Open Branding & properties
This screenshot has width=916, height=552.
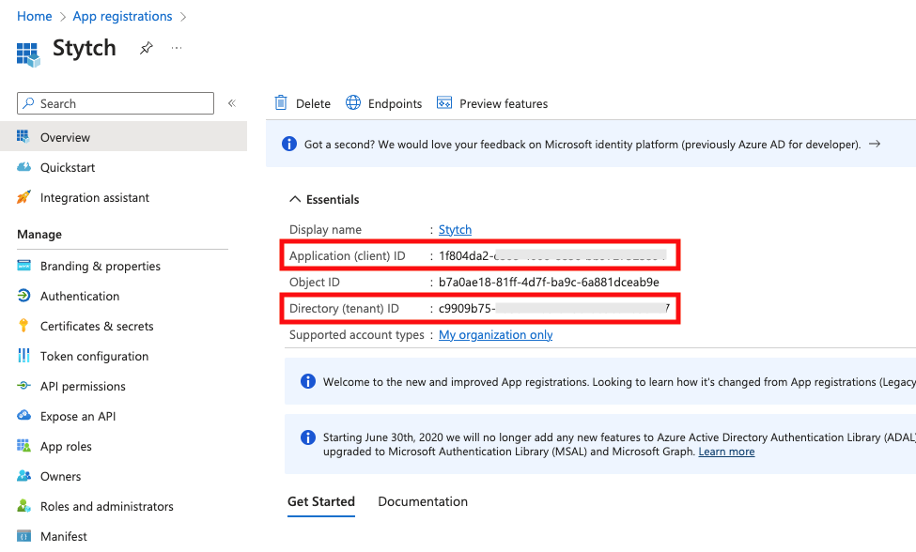[101, 266]
